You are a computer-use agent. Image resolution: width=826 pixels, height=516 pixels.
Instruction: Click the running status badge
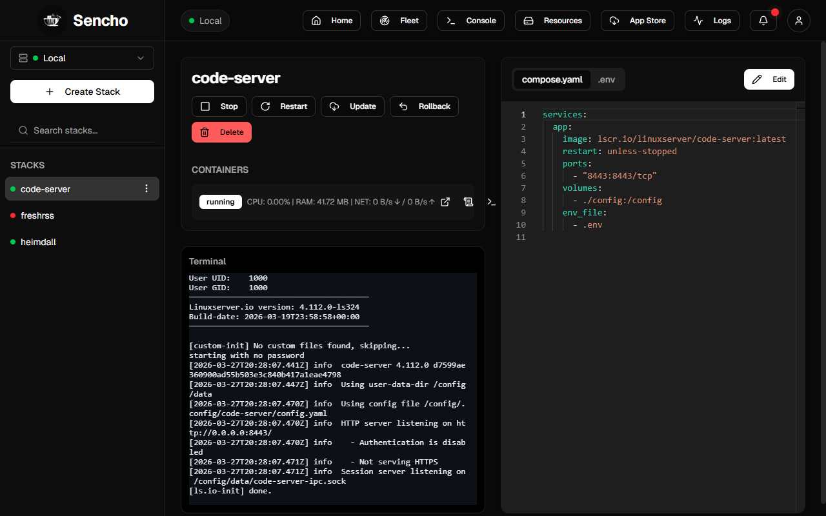tap(221, 202)
